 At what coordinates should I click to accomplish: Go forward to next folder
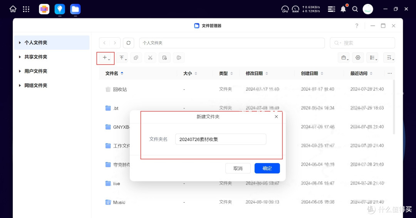(115, 43)
